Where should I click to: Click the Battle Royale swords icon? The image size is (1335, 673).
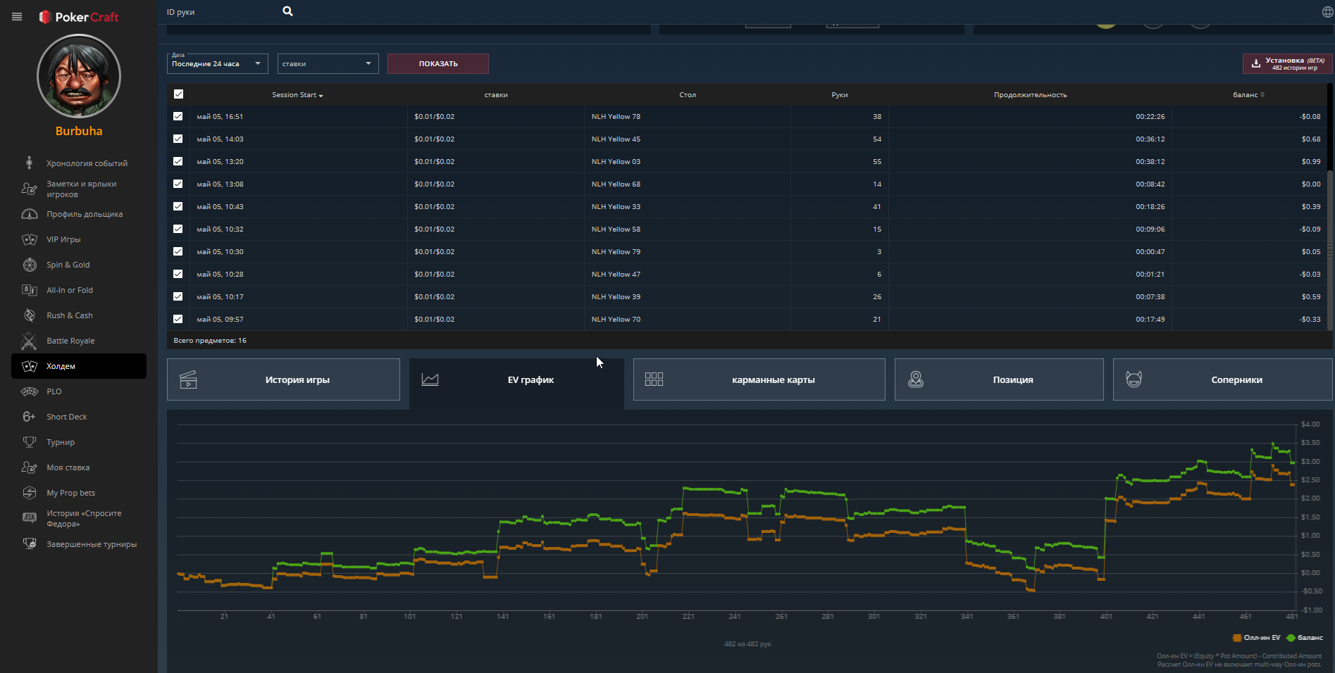tap(29, 341)
